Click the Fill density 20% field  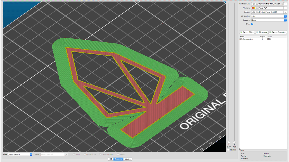click(x=267, y=16)
